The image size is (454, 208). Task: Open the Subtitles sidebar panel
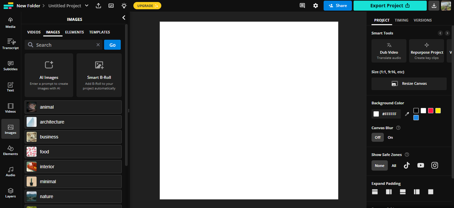tap(10, 65)
